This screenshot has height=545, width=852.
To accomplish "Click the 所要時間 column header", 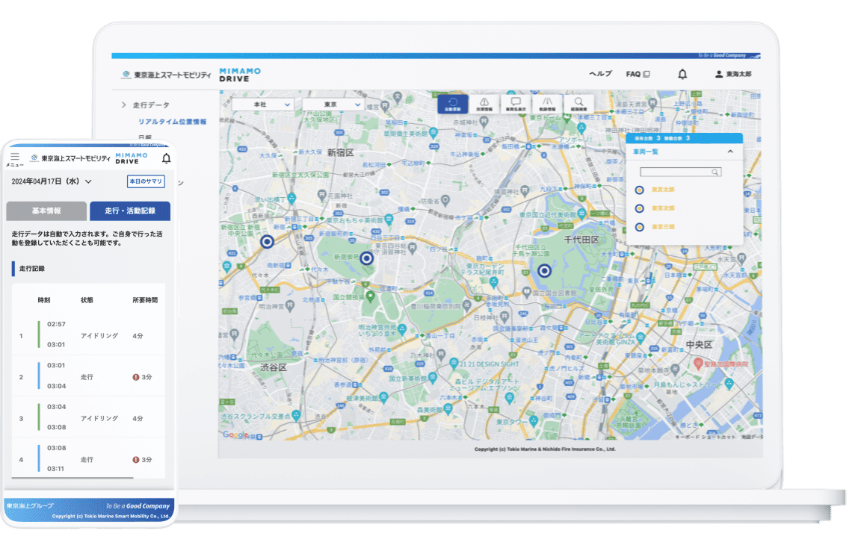I will (145, 299).
